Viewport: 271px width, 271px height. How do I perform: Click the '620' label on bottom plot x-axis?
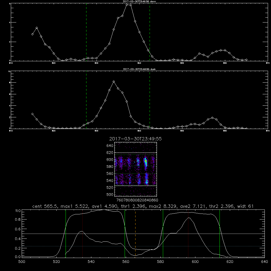click(x=230, y=262)
